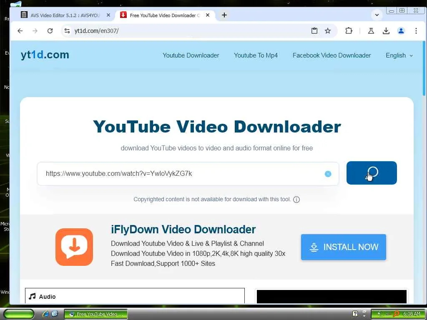Click the YouTube URL input field
Image resolution: width=427 pixels, height=320 pixels.
[x=188, y=174]
